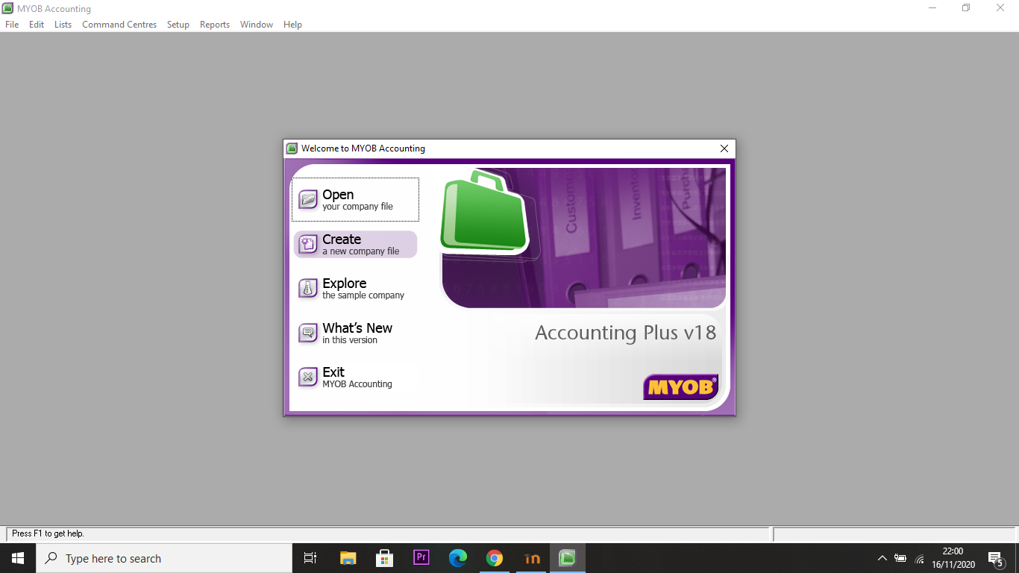Launch Adobe Premiere Pro from taskbar
This screenshot has height=573, width=1019.
pos(421,558)
